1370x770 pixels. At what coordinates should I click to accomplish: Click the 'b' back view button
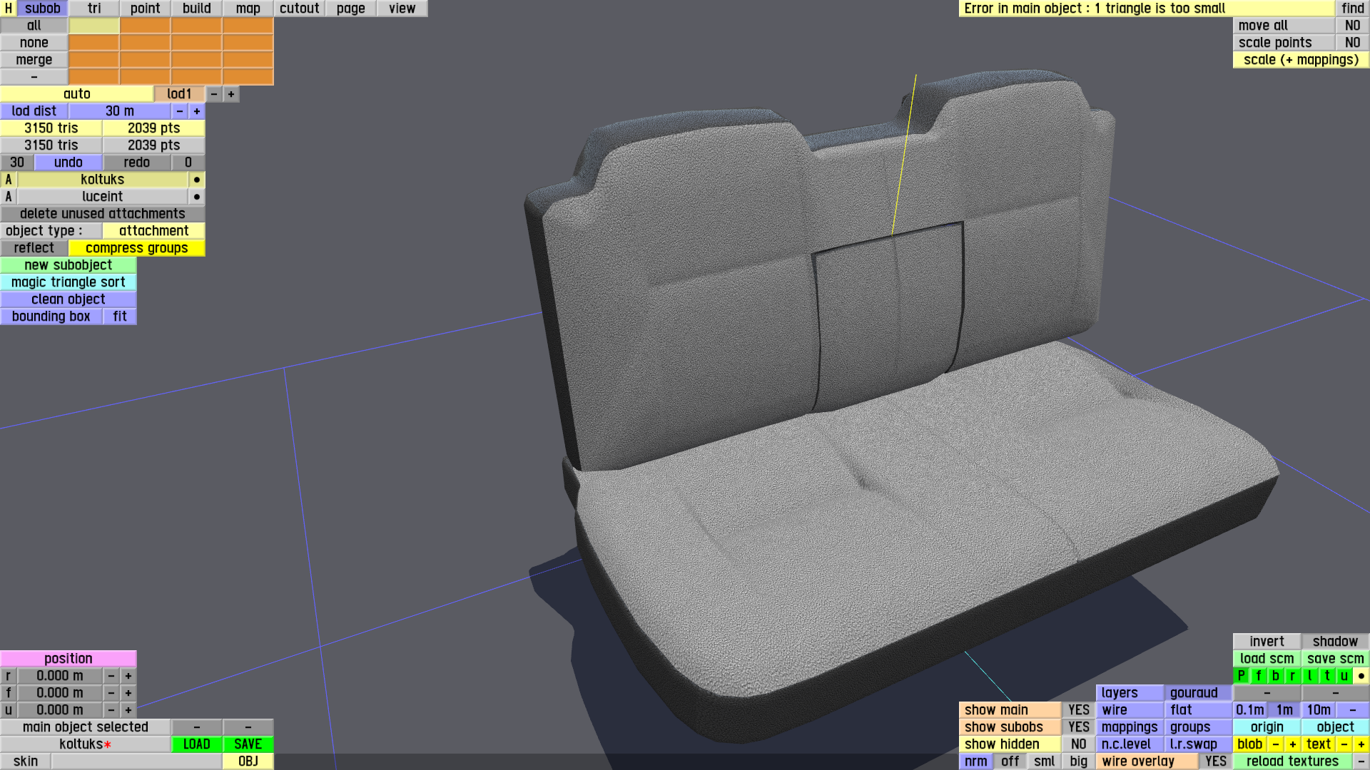click(x=1275, y=675)
